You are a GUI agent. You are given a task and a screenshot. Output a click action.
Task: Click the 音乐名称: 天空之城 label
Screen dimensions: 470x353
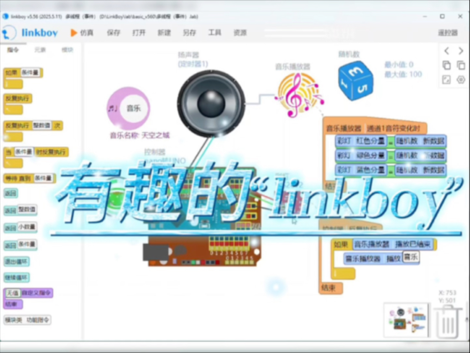coord(140,135)
